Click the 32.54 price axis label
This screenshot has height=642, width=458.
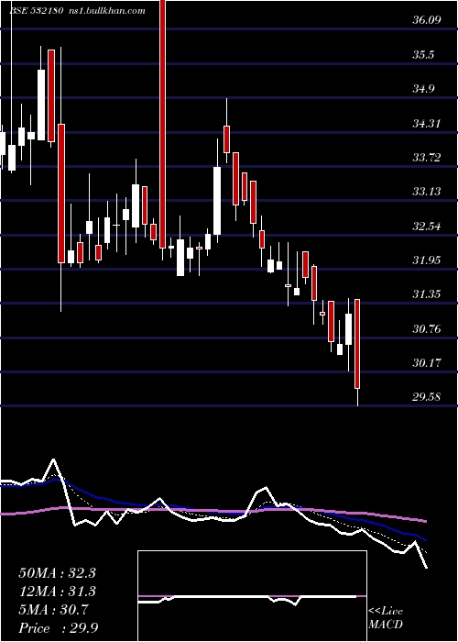[427, 226]
